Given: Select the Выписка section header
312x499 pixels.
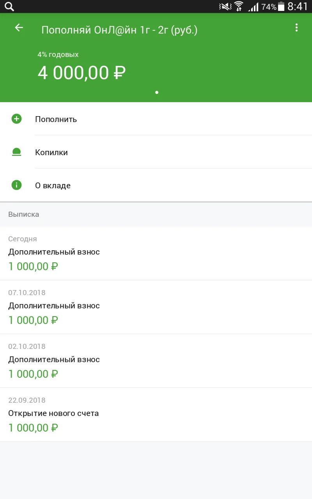Looking at the screenshot, I should (x=24, y=214).
